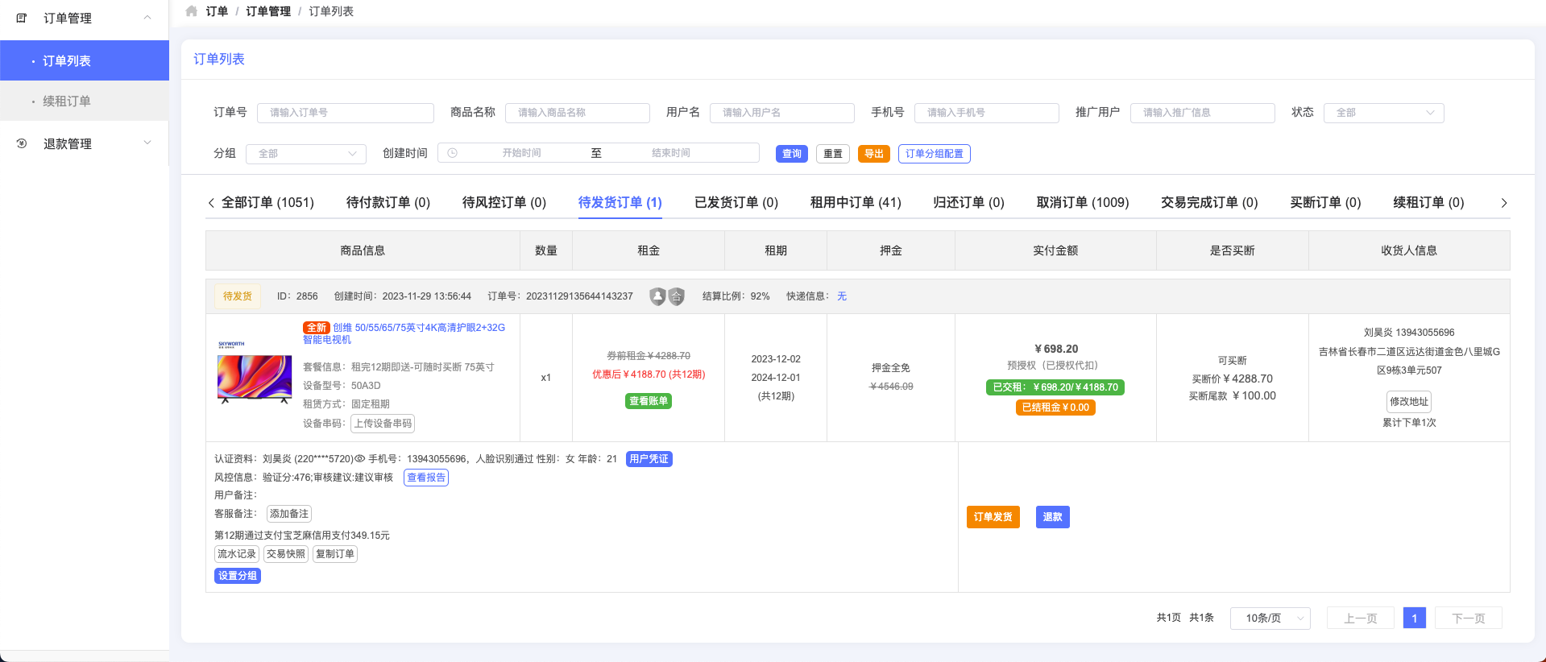Collapse the 订单管理 sidebar menu
The image size is (1546, 662).
point(147,18)
